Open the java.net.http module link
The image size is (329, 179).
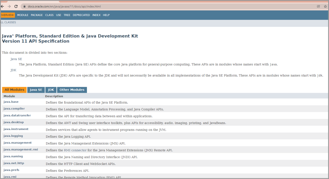pyautogui.click(x=14, y=163)
